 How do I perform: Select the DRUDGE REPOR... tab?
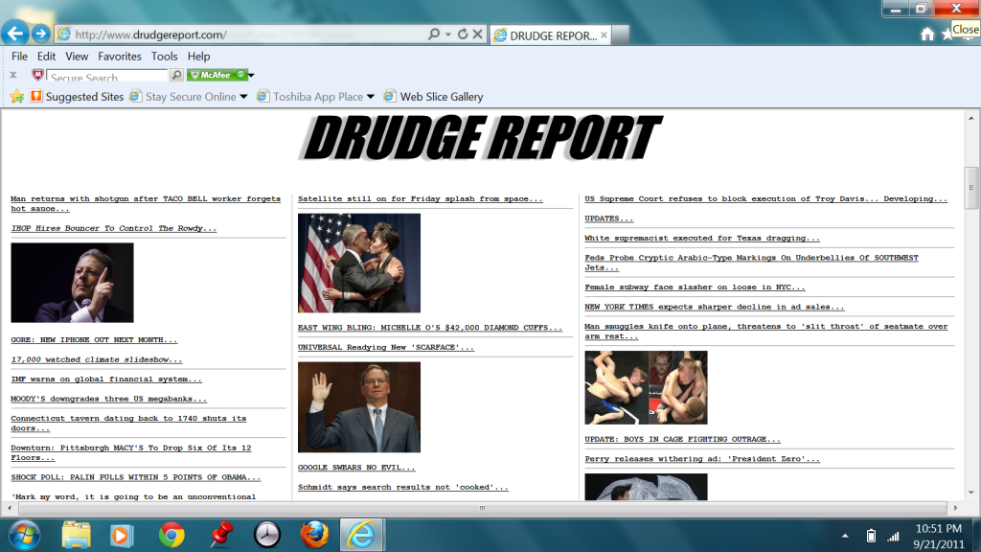[x=551, y=35]
